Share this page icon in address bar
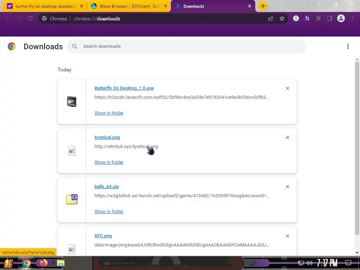The height and width of the screenshot is (270, 360). (271, 19)
